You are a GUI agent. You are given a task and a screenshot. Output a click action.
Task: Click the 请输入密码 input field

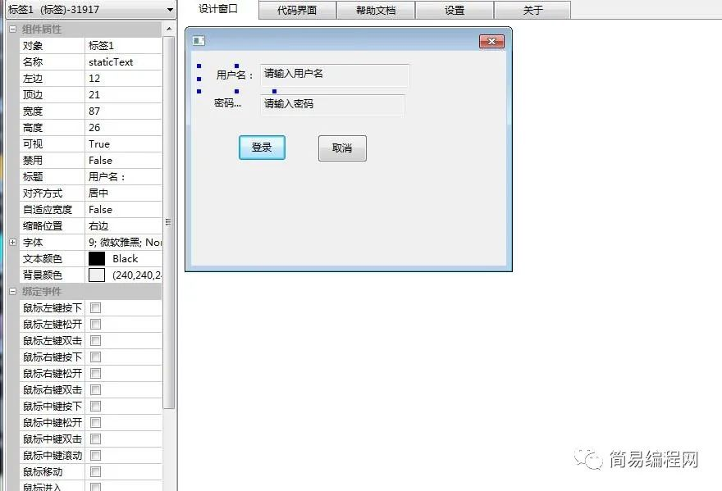pyautogui.click(x=333, y=105)
